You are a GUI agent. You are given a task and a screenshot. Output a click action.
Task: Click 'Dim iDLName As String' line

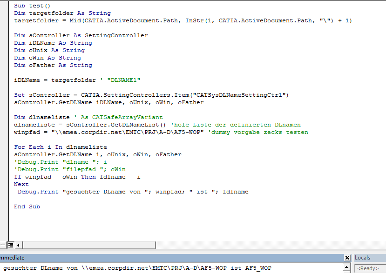tap(53, 43)
